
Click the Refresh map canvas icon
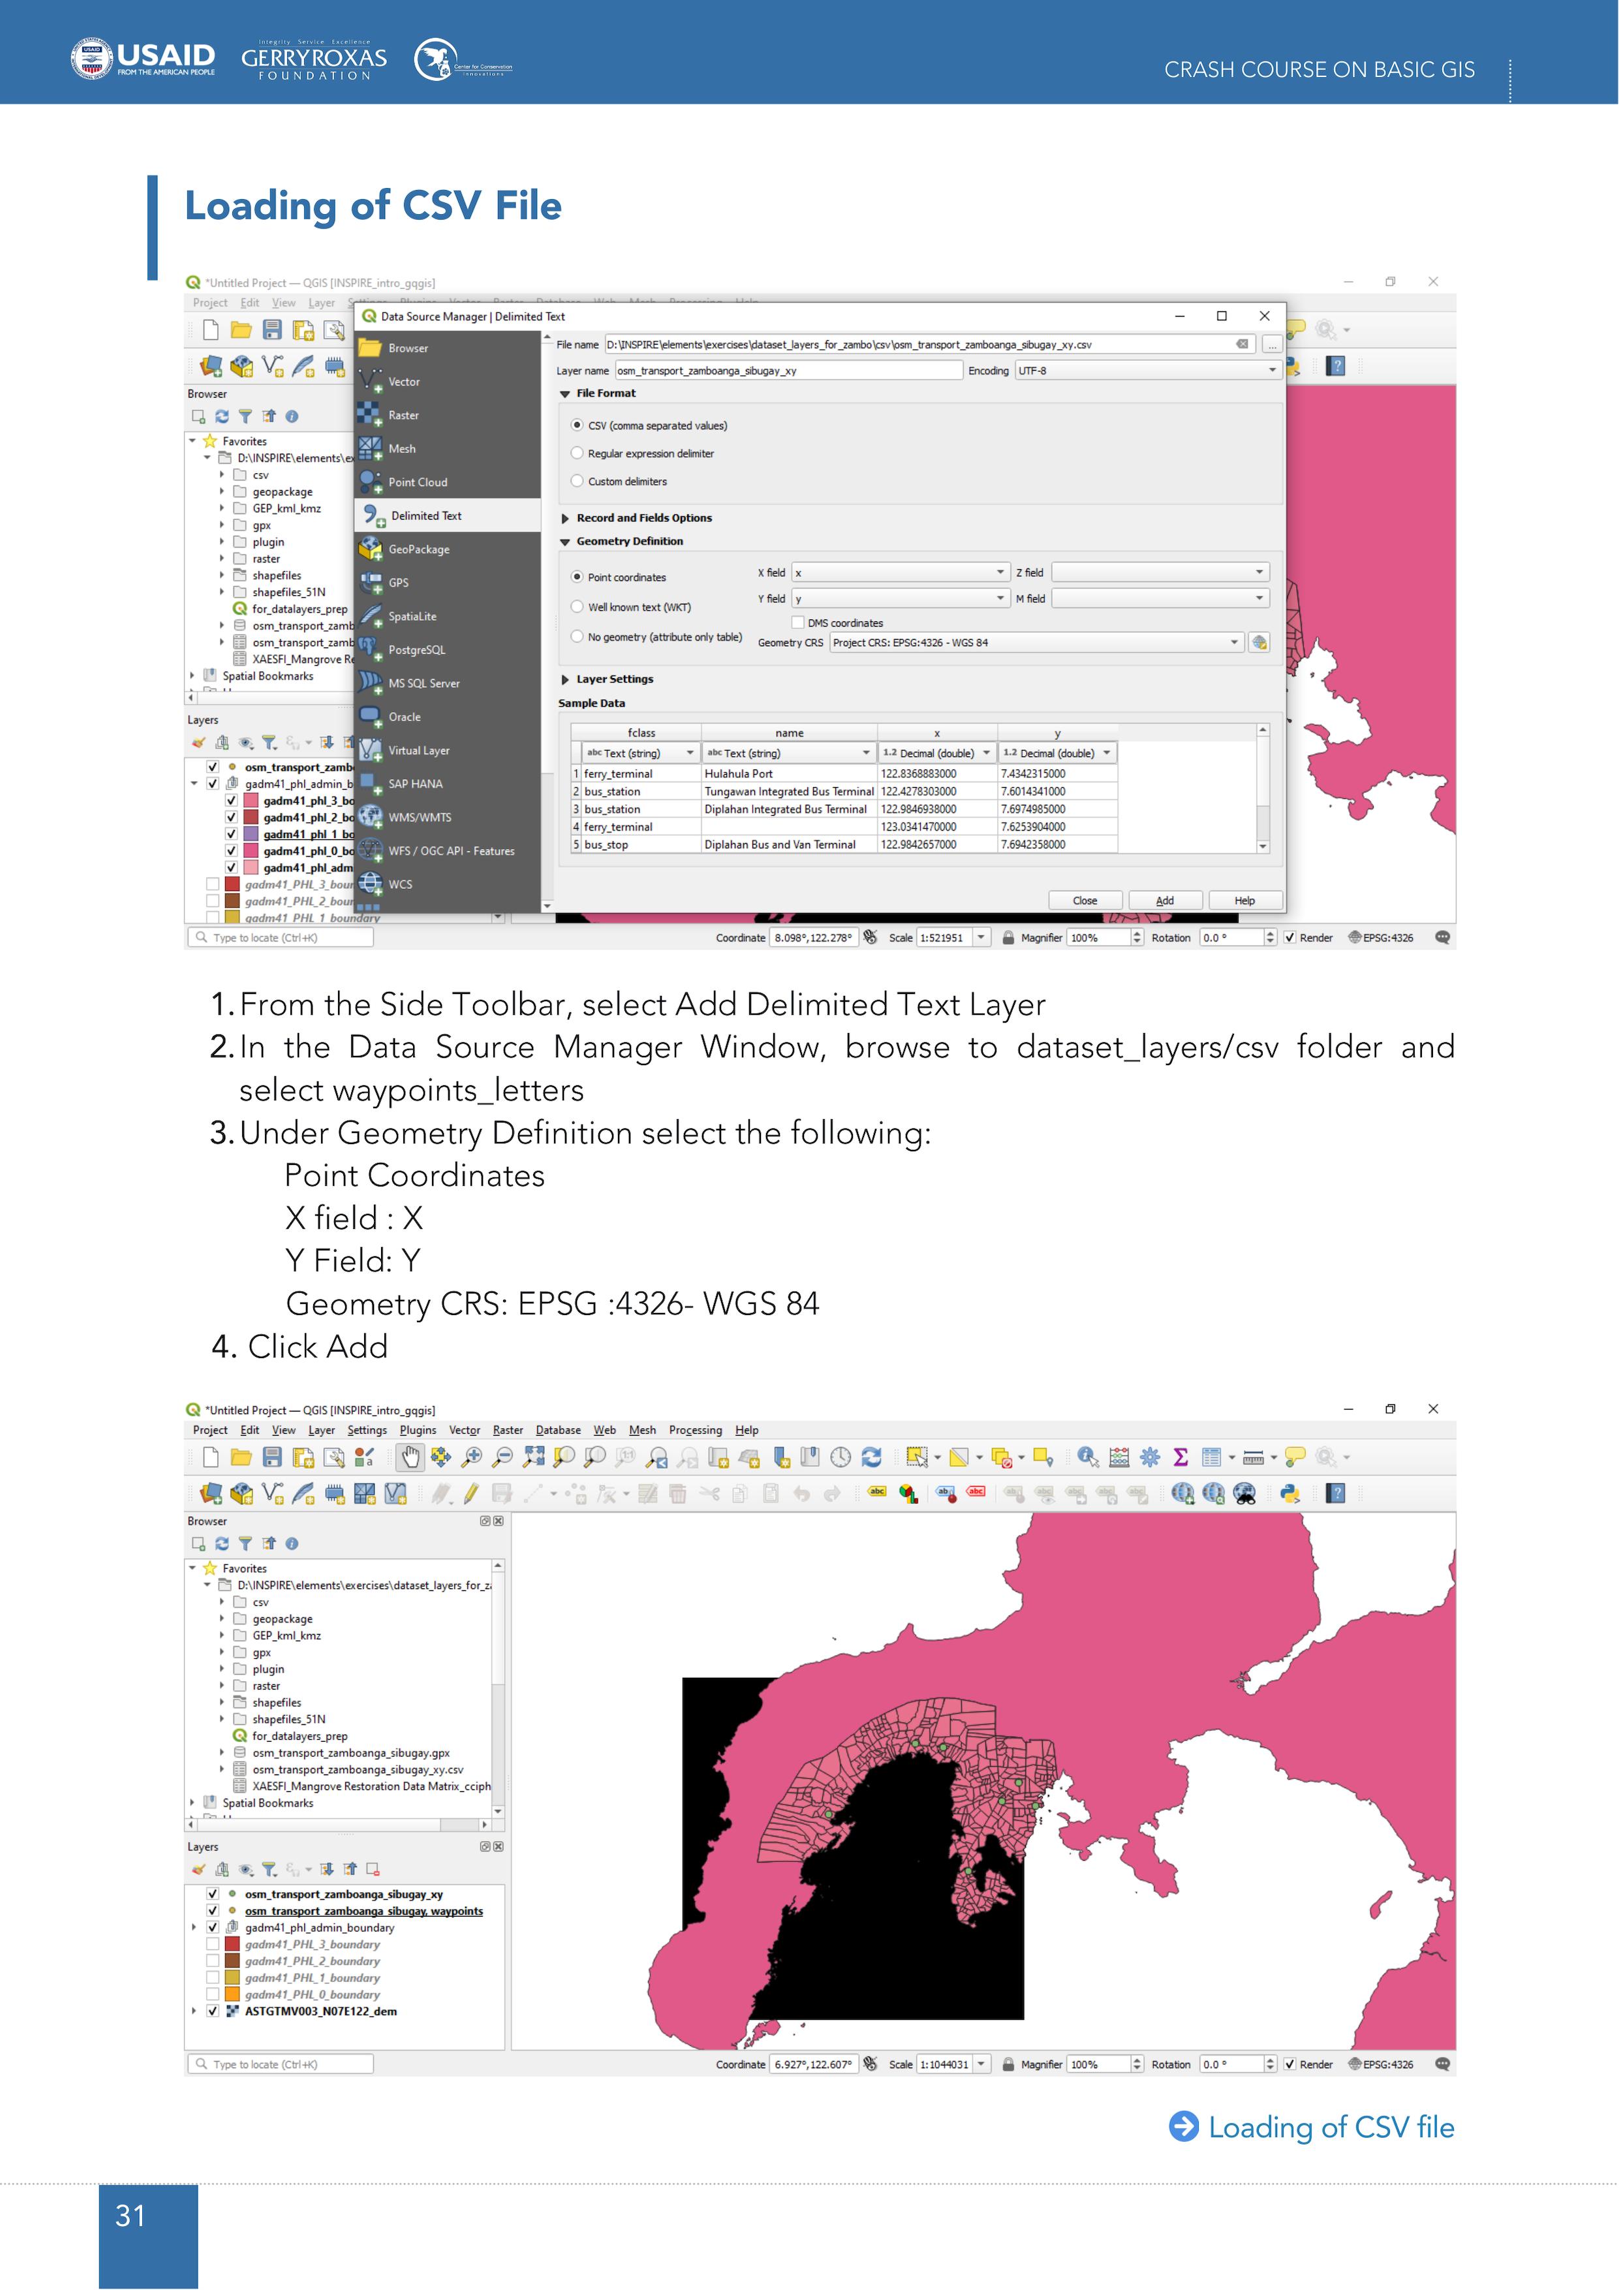(x=871, y=1457)
